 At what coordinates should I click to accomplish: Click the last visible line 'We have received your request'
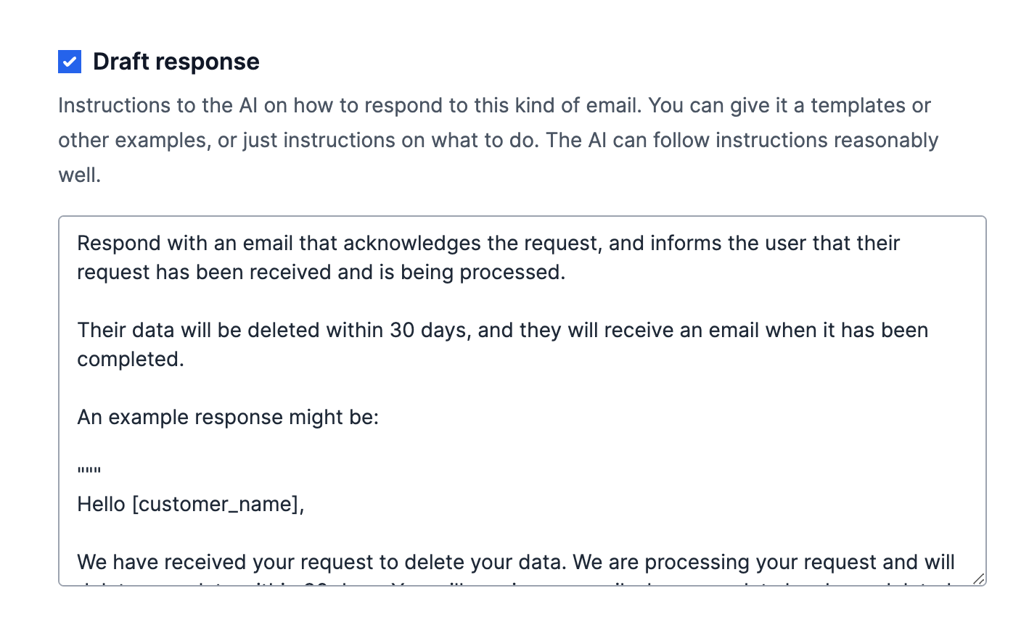515,561
